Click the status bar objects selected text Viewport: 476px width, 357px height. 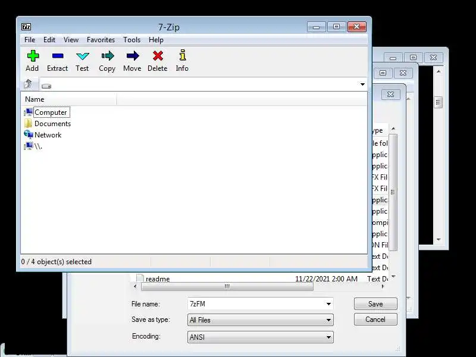pos(56,262)
